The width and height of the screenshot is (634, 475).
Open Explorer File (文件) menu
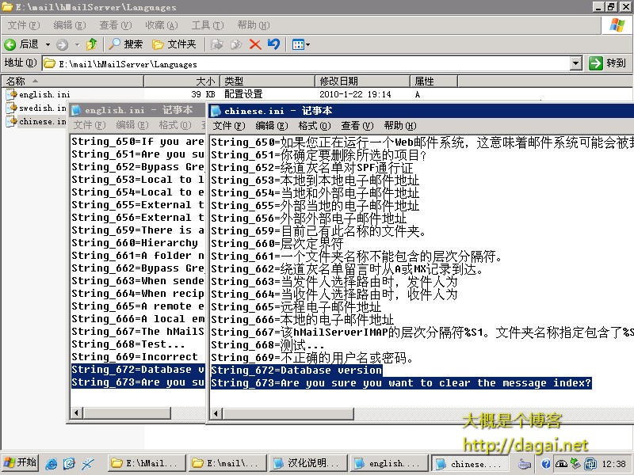24,25
